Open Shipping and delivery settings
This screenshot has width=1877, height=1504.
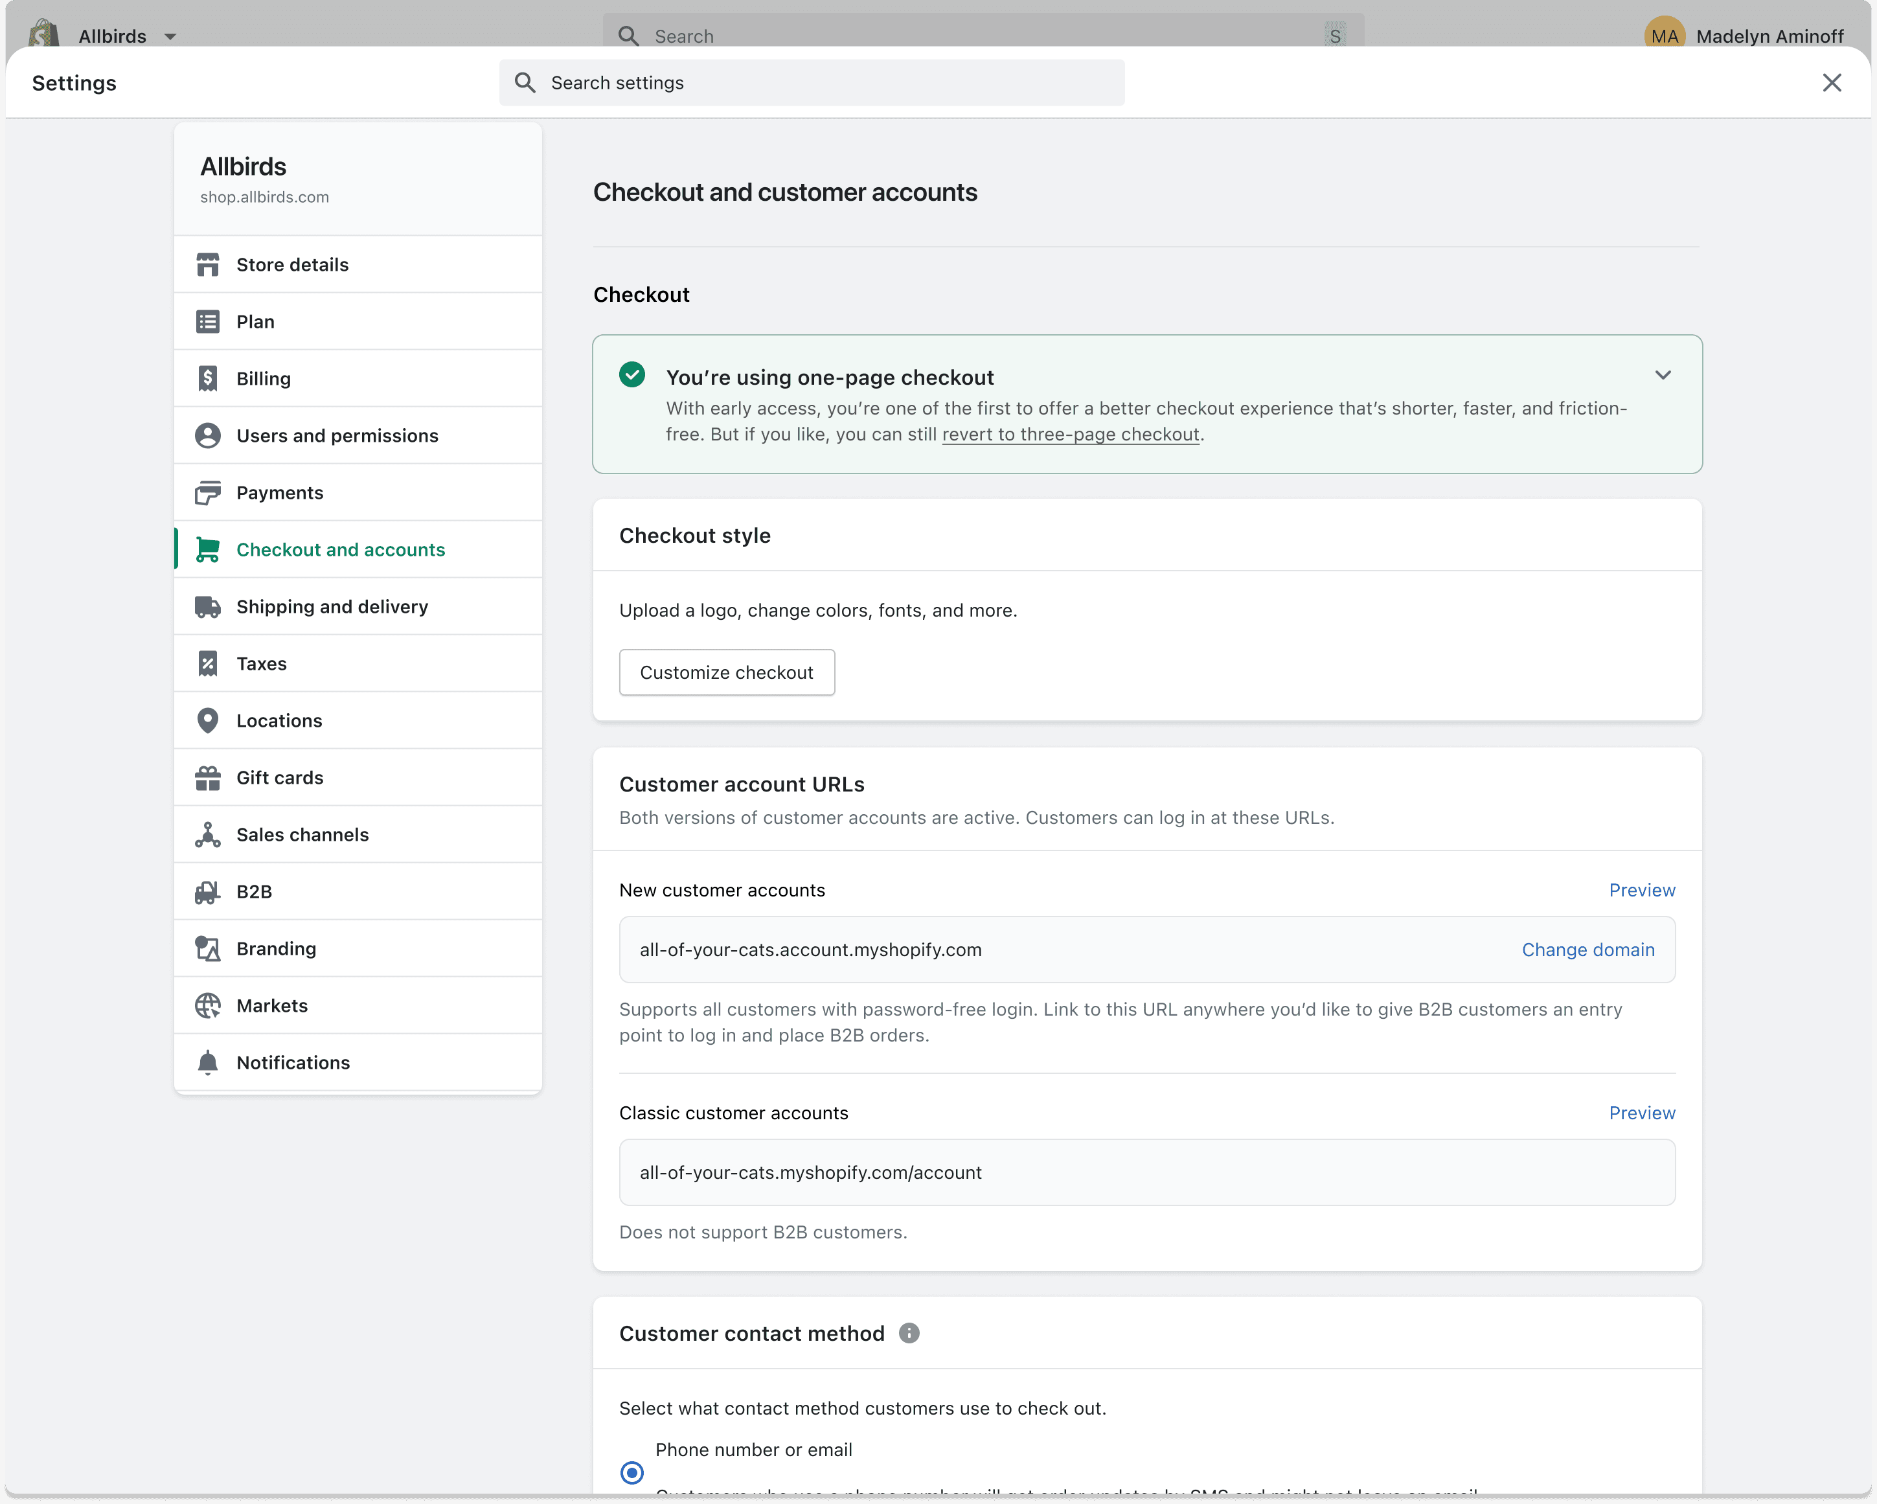tap(358, 607)
